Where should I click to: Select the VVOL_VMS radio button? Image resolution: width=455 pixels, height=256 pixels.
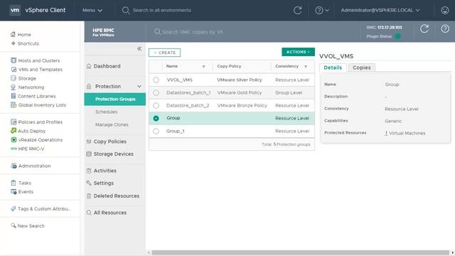[x=156, y=80]
